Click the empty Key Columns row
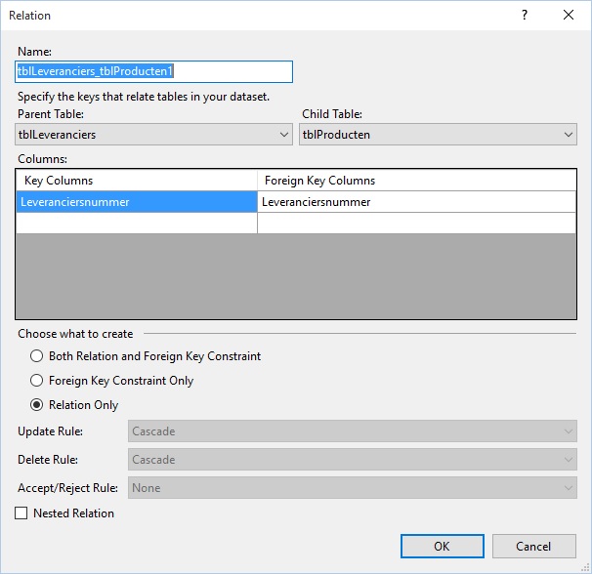 [137, 223]
